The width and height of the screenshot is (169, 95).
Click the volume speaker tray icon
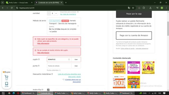coord(155,93)
